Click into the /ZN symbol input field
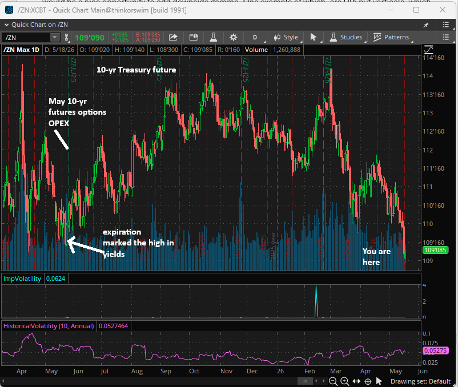The image size is (458, 387). 26,37
